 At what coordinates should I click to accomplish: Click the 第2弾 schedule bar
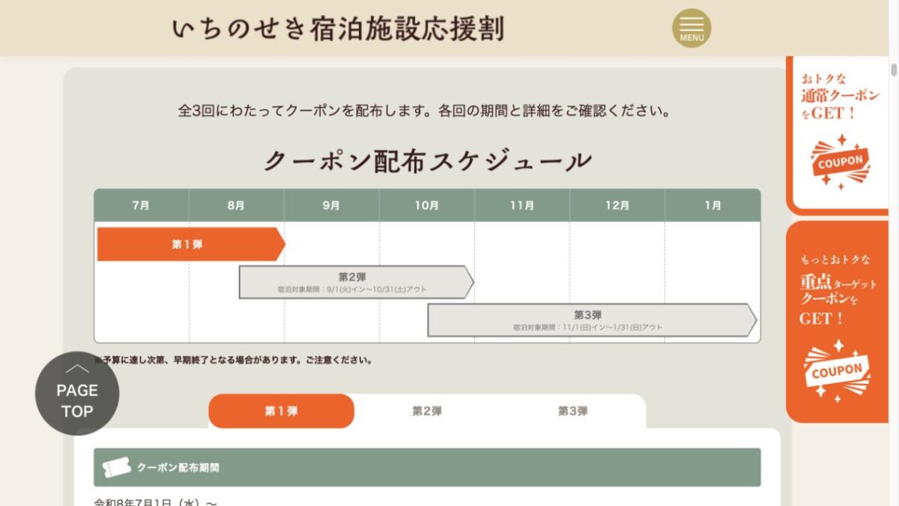[356, 282]
